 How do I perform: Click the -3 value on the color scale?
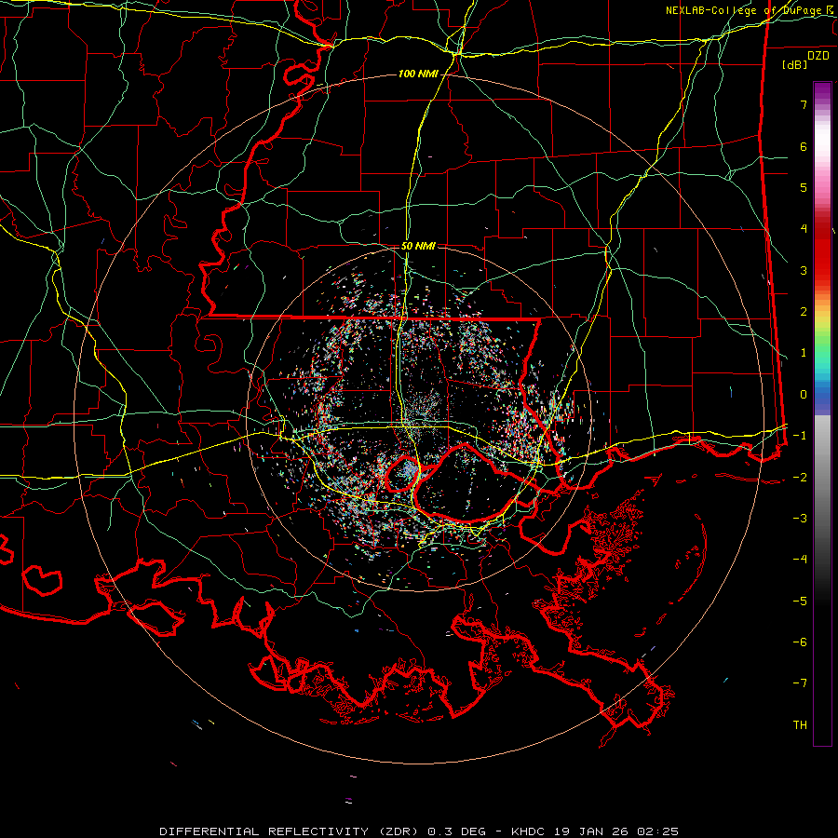click(x=800, y=519)
